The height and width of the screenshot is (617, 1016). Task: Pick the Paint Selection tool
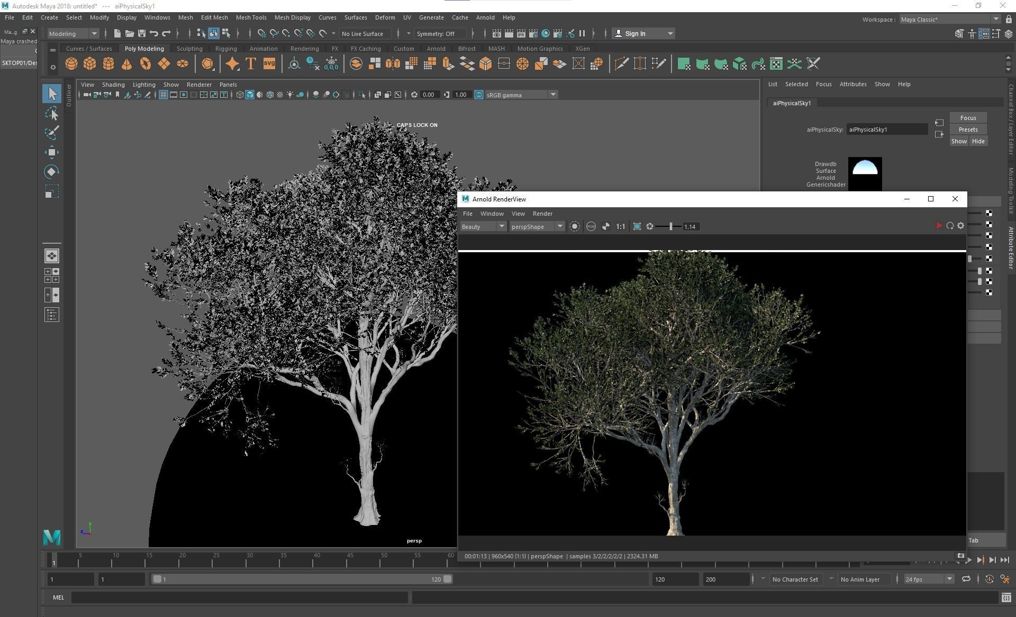point(52,133)
